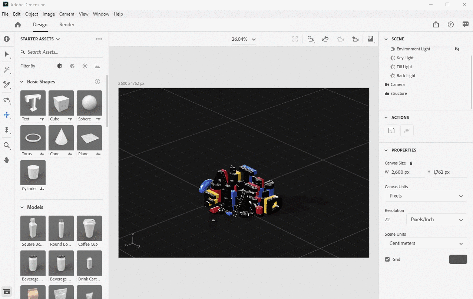The image size is (473, 299).
Task: Open the Edit menu
Action: (x=17, y=14)
